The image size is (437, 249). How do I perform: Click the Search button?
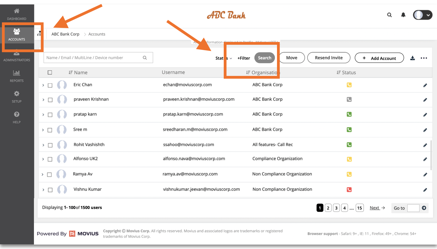[x=265, y=58]
